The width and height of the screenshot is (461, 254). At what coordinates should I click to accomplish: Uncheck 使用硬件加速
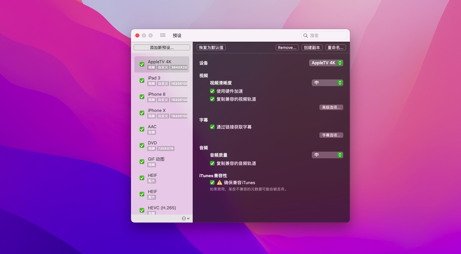212,91
